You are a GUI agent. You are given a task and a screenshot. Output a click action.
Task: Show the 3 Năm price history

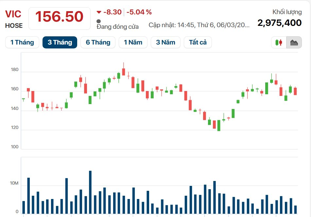point(165,43)
